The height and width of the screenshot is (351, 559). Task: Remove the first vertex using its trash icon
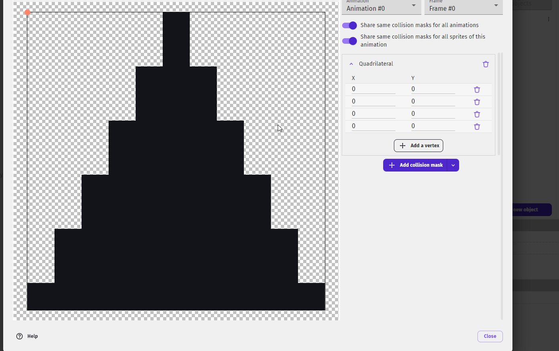[477, 90]
